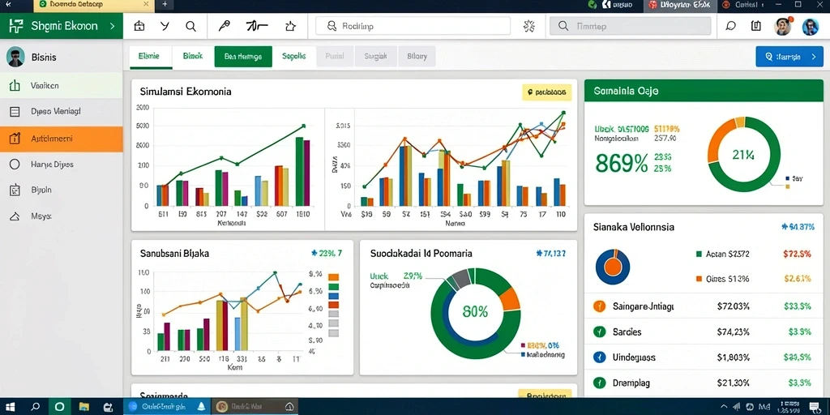Click the Biyoln sidebar calendar icon
The height and width of the screenshot is (415, 830).
[15, 190]
